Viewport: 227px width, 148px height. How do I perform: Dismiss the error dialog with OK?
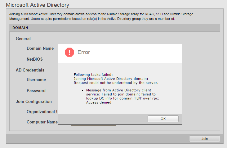163,119
